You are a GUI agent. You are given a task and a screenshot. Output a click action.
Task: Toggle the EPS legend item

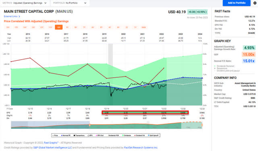pos(90,135)
